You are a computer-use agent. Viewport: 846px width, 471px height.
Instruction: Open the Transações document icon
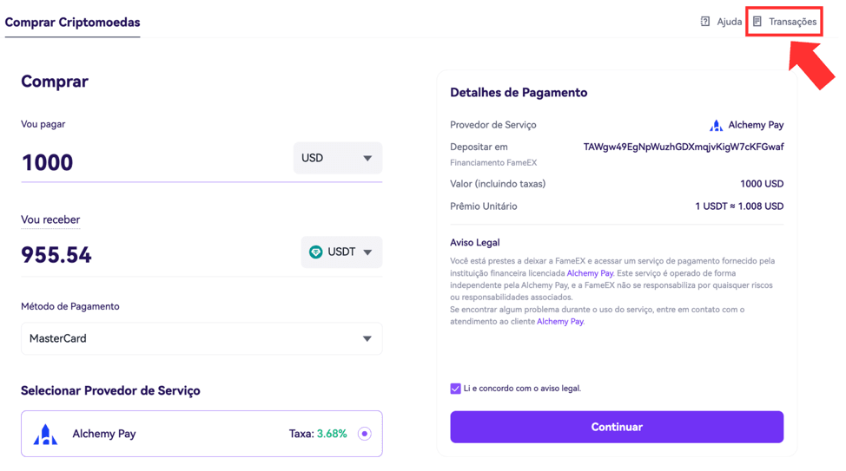click(757, 22)
